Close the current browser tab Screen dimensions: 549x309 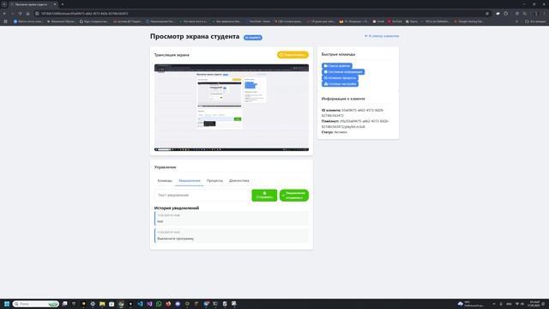click(55, 4)
